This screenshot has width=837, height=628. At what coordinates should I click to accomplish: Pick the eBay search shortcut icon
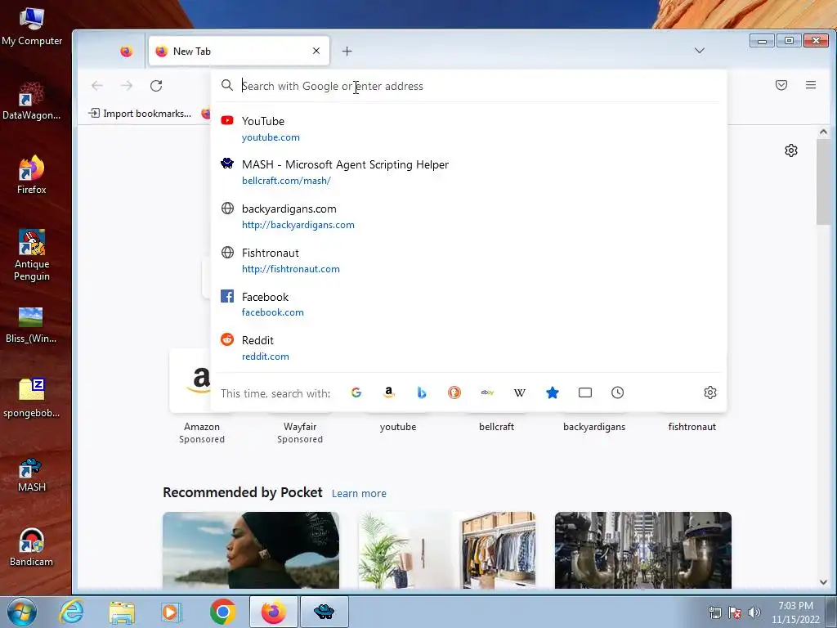487,392
